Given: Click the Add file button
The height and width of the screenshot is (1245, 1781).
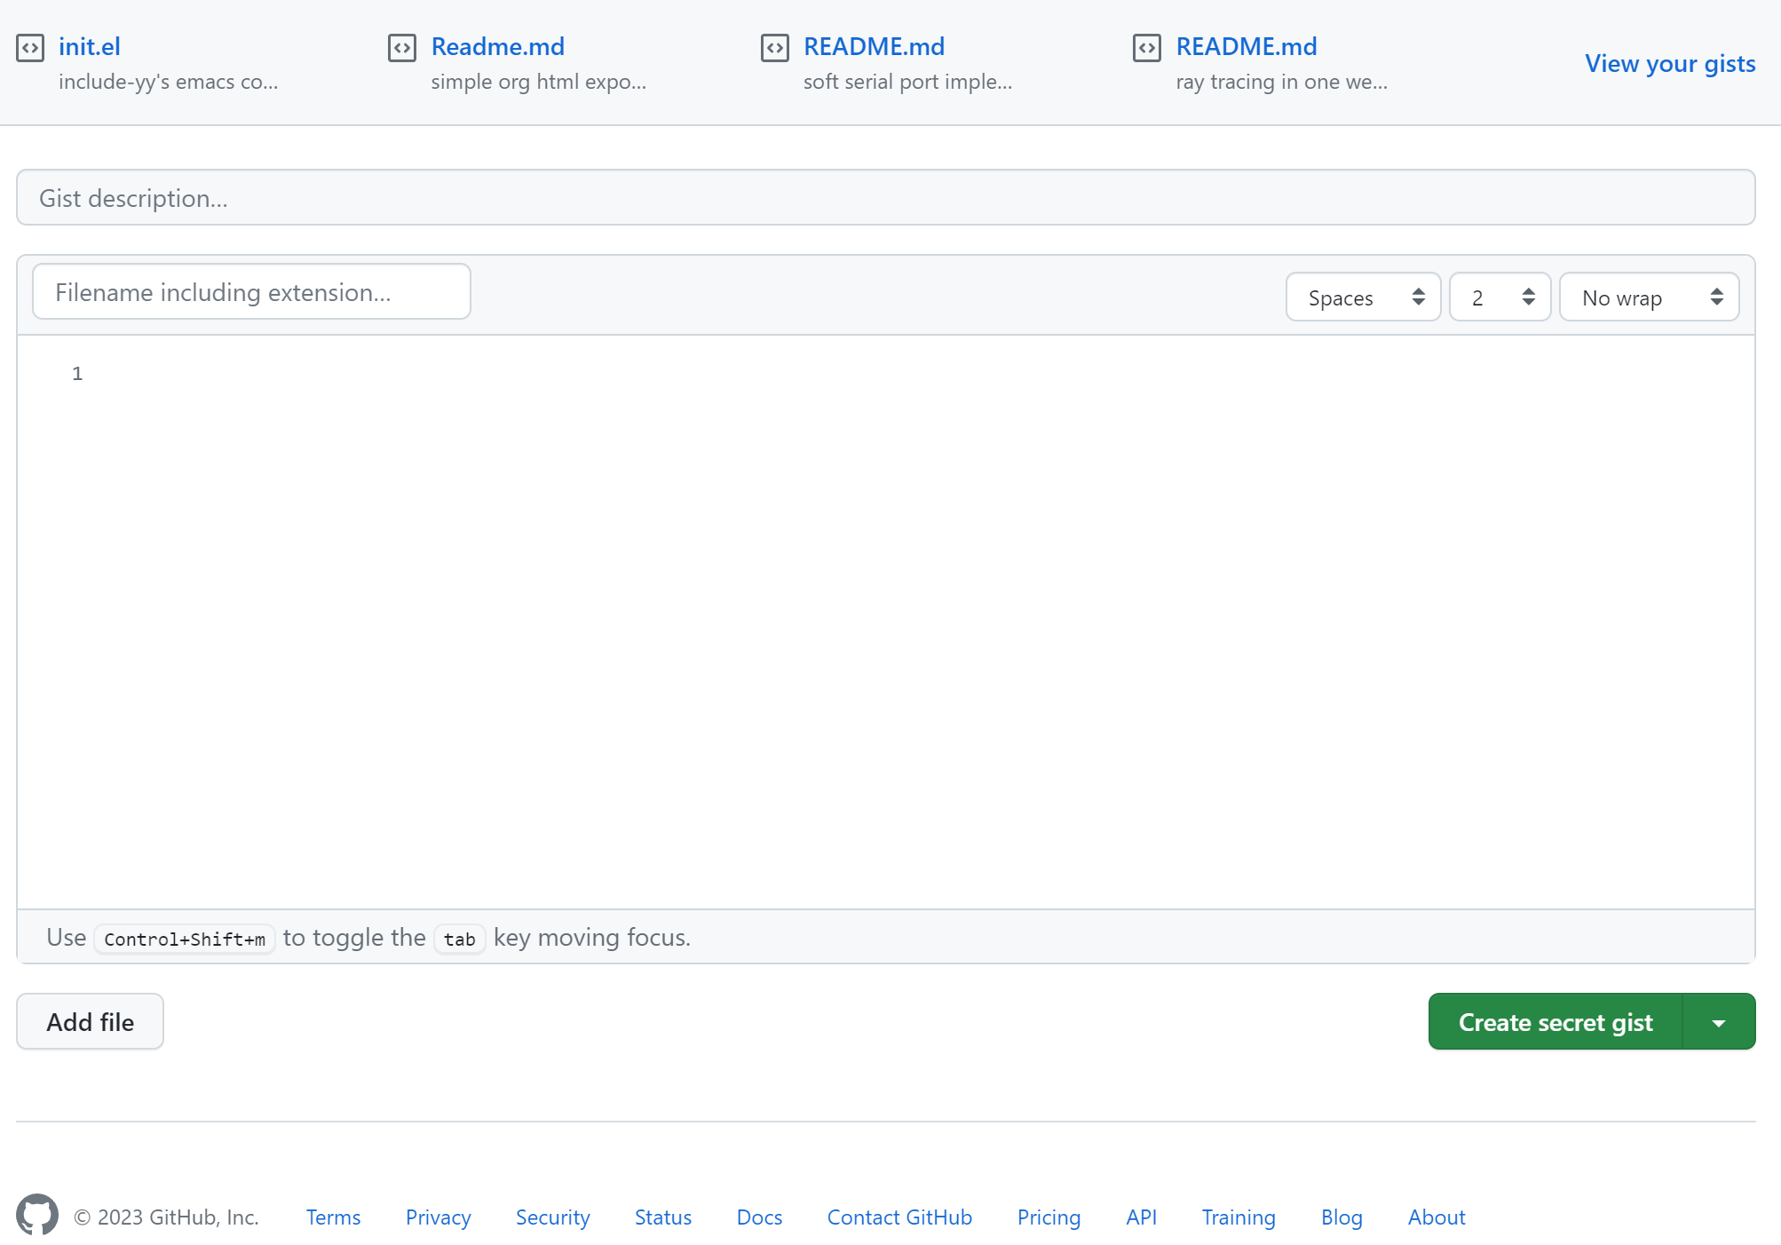Looking at the screenshot, I should (90, 1022).
